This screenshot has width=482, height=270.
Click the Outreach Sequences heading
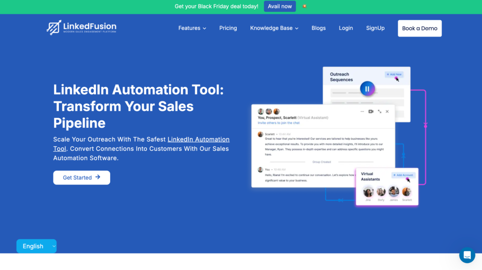(x=341, y=77)
